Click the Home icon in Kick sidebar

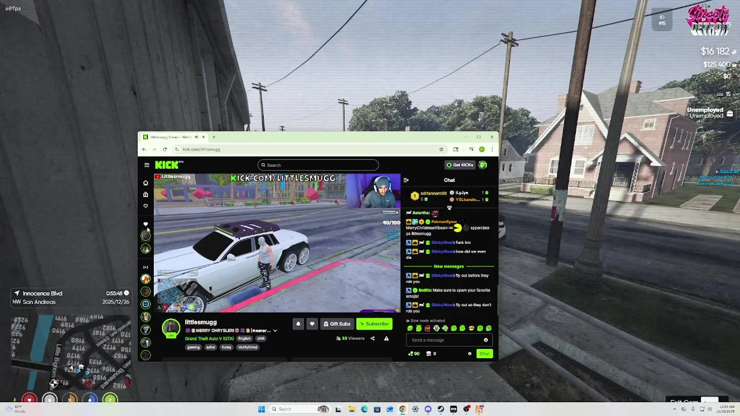146,183
